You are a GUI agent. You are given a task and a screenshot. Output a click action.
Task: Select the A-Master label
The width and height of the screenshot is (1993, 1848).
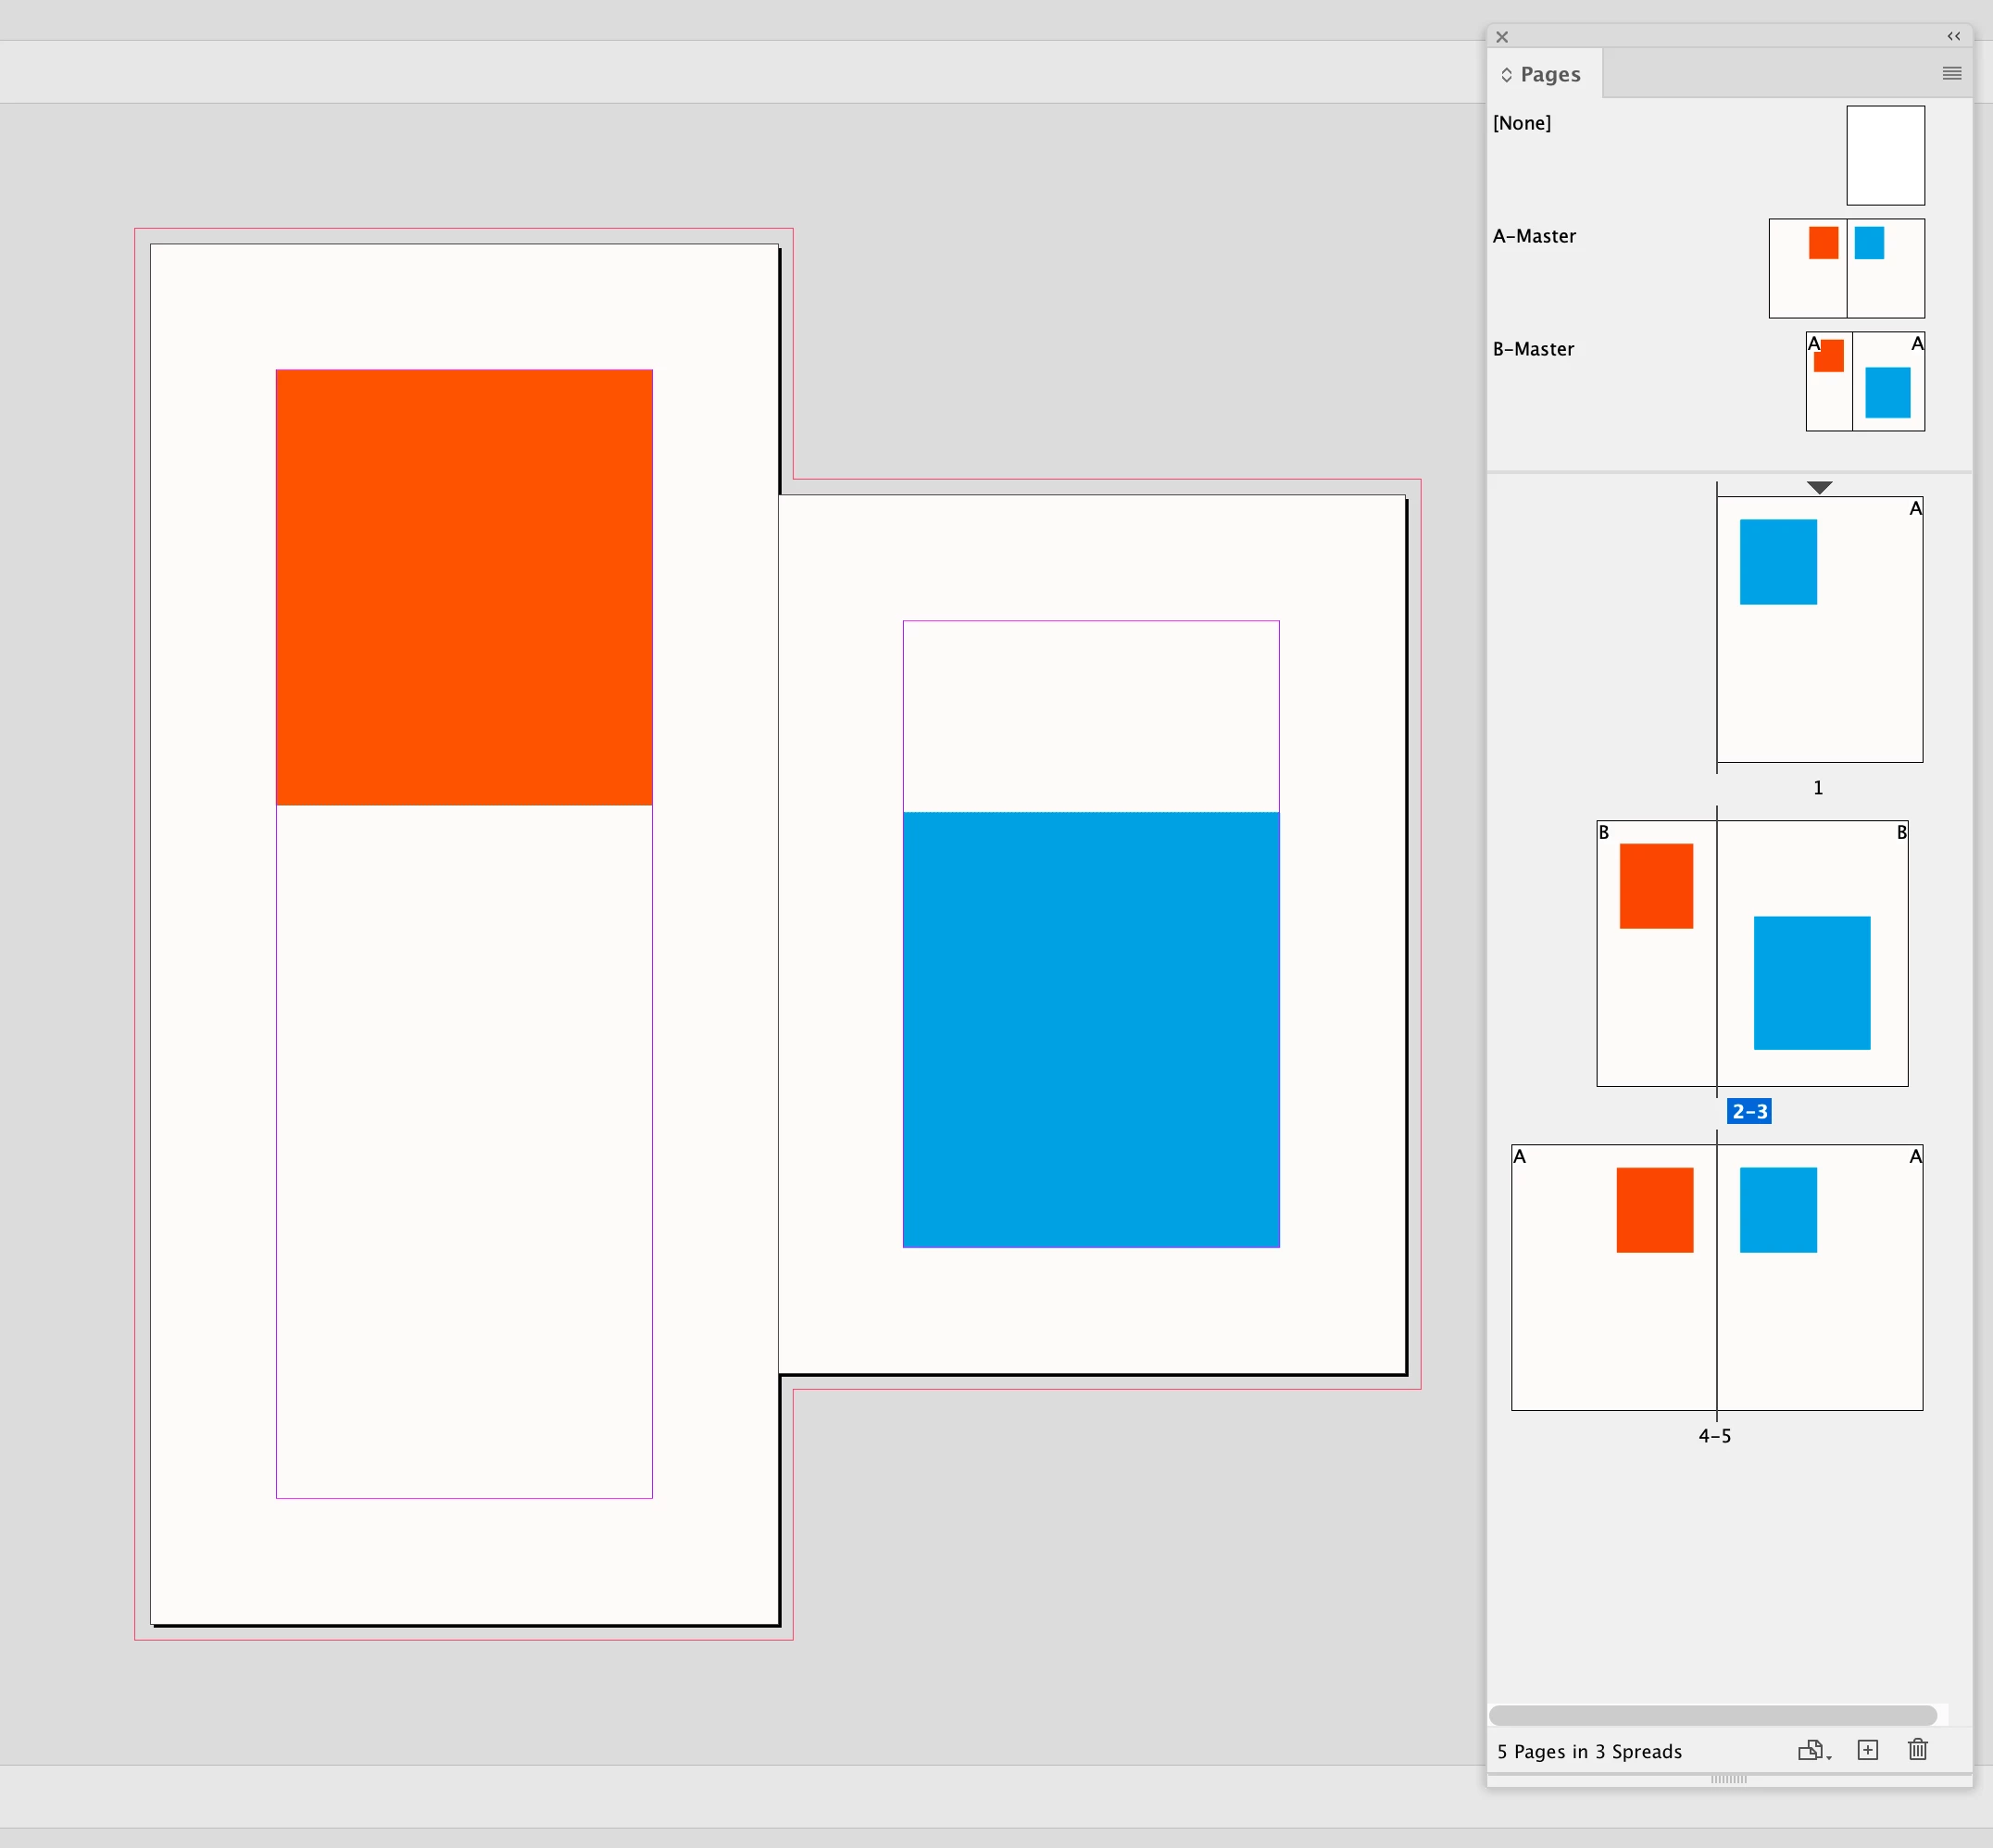coord(1534,236)
